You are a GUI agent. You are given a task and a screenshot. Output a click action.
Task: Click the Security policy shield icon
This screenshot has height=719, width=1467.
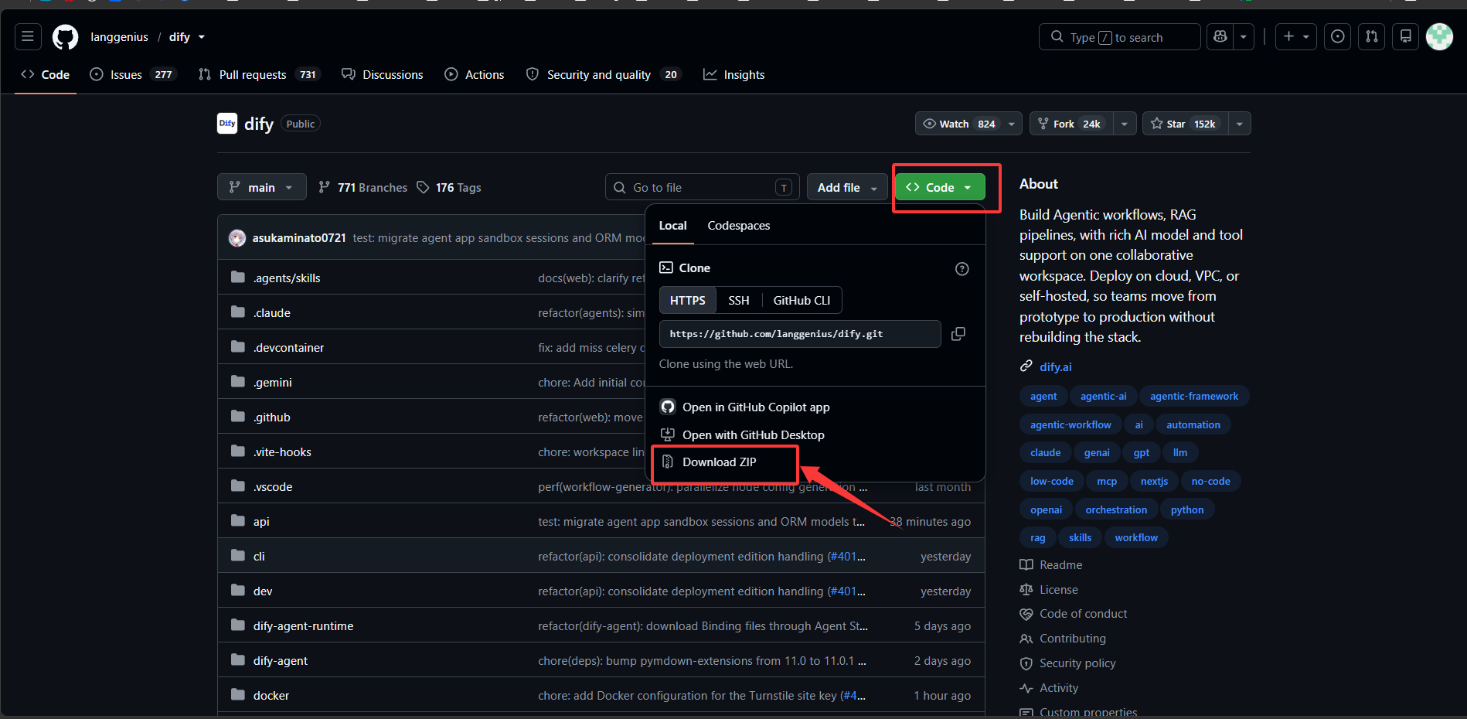tap(1026, 663)
